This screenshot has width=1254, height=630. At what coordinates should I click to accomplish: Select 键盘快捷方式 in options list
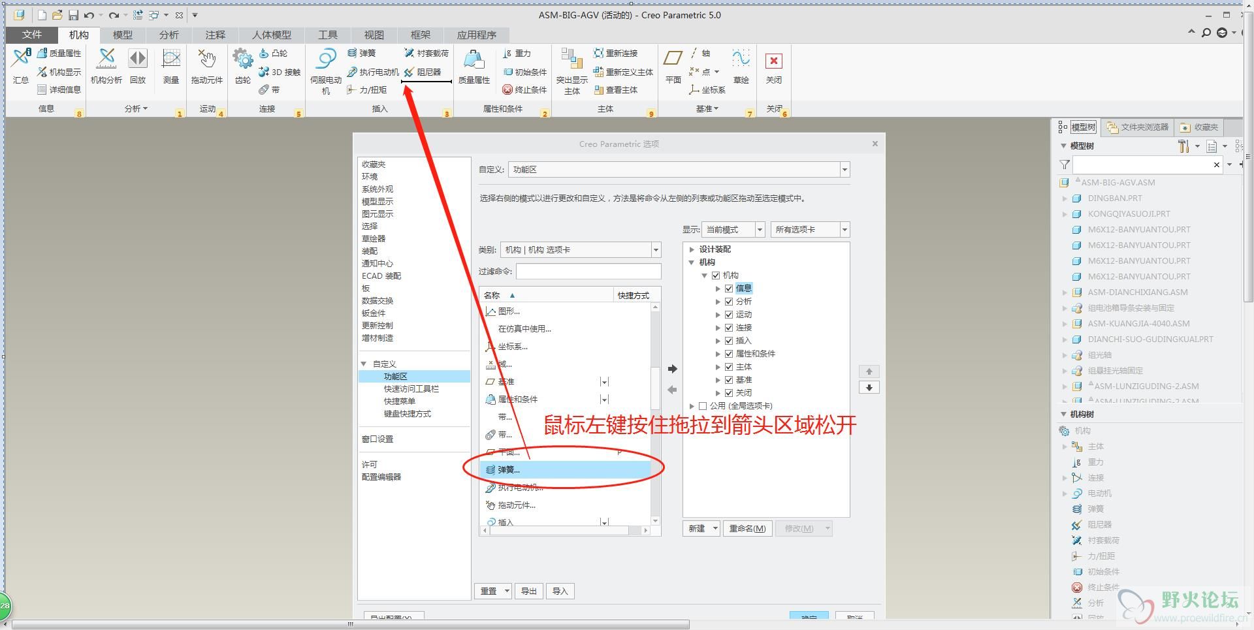pyautogui.click(x=408, y=414)
